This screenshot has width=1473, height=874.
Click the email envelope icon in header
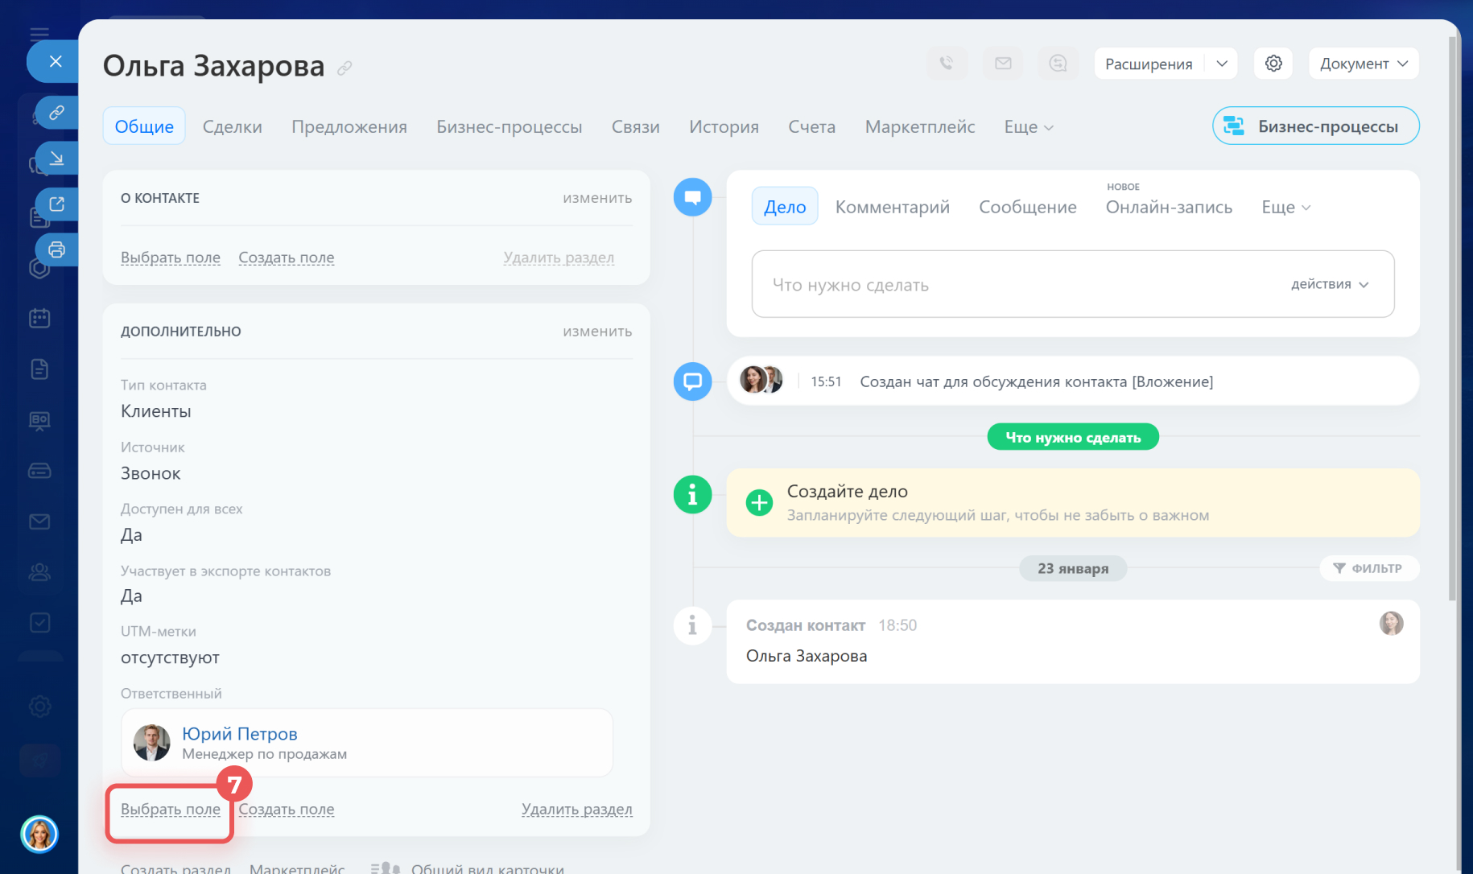coord(1003,63)
